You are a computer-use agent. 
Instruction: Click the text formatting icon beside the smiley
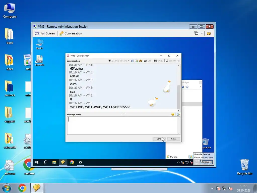[178, 114]
